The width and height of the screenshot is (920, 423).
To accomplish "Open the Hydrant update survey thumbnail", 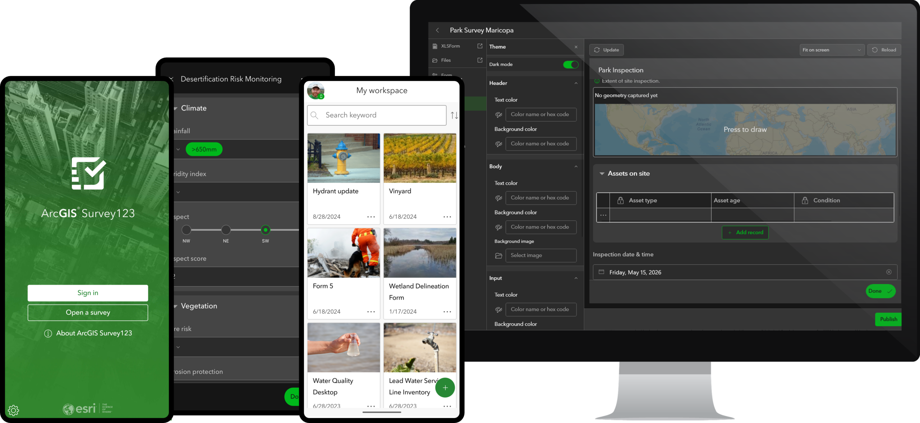I will click(x=344, y=158).
